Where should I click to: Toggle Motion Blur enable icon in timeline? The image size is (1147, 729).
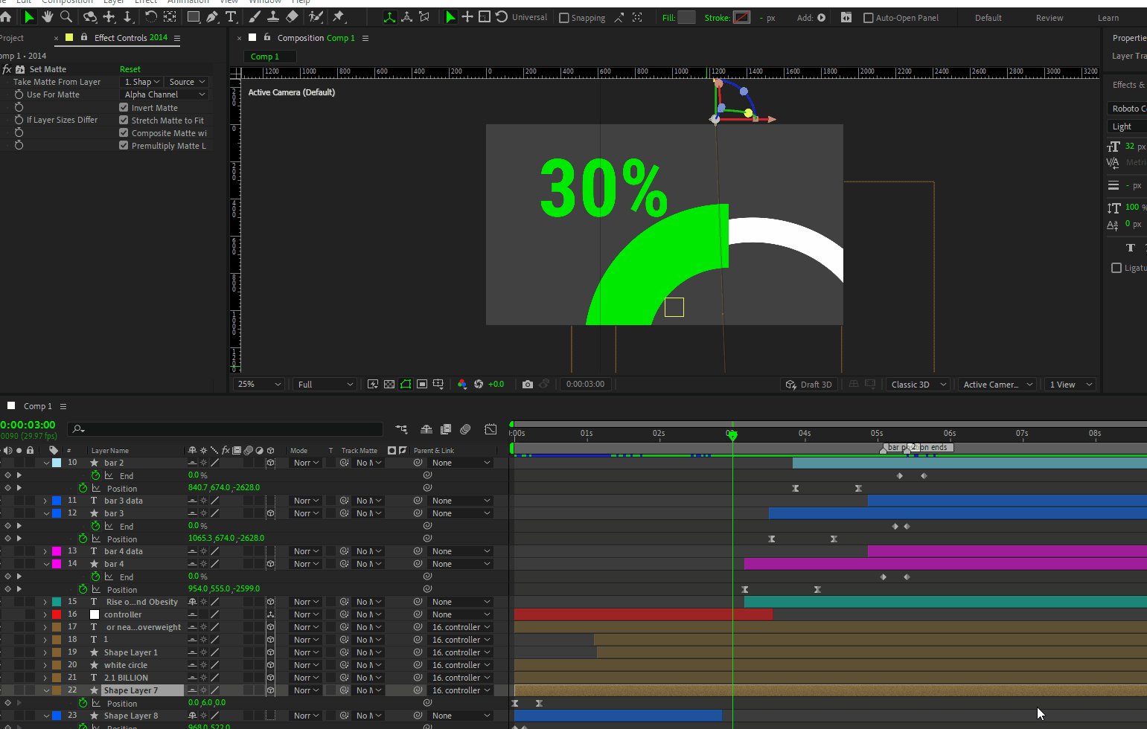coord(465,429)
